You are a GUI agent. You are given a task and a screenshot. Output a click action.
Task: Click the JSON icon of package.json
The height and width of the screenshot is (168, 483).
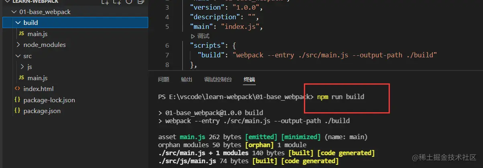(x=17, y=111)
